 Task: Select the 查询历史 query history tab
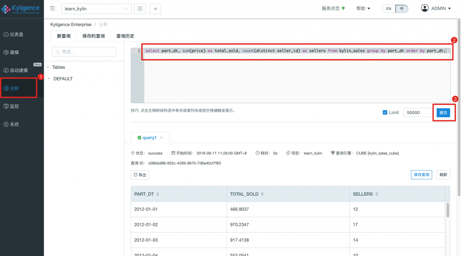tap(125, 36)
